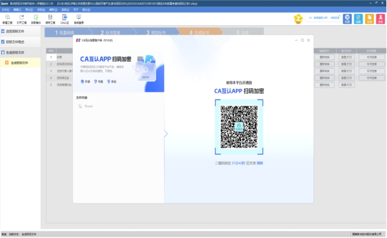Maximize the CA互认加密客户端 dialog
This screenshot has width=387, height=238.
tap(302, 40)
